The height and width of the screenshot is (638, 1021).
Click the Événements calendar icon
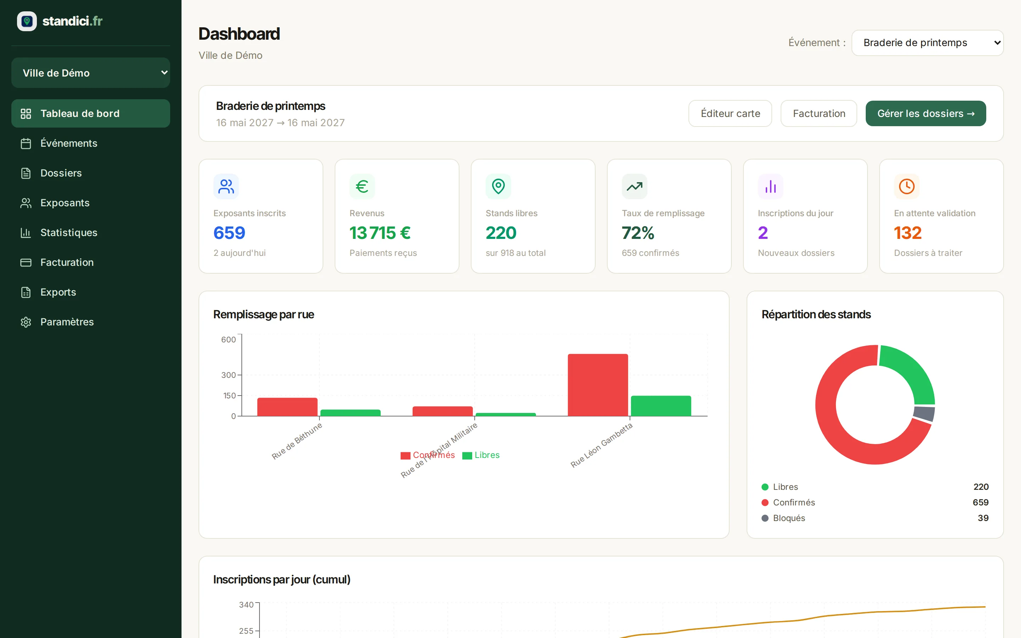(x=26, y=144)
